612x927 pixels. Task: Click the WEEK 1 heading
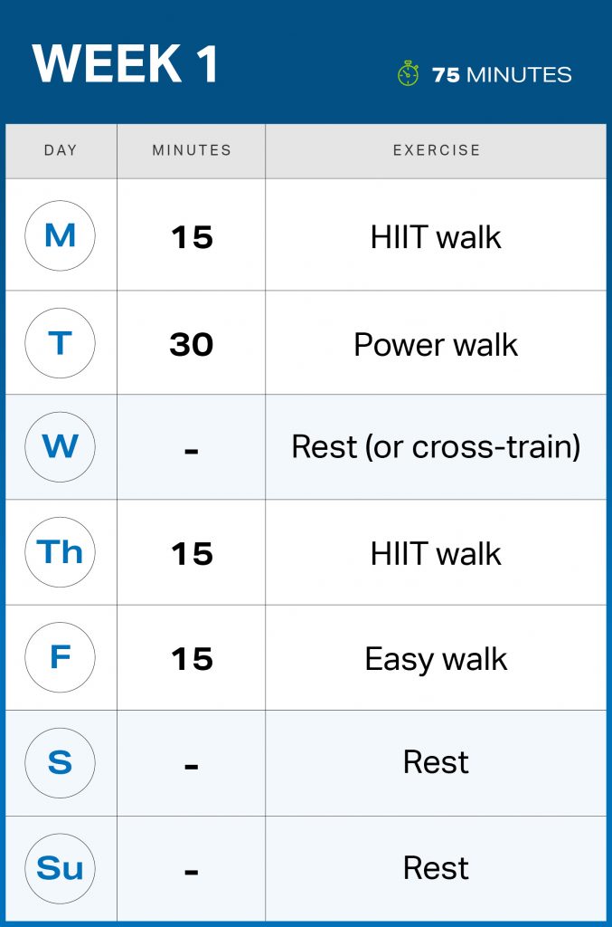125,64
